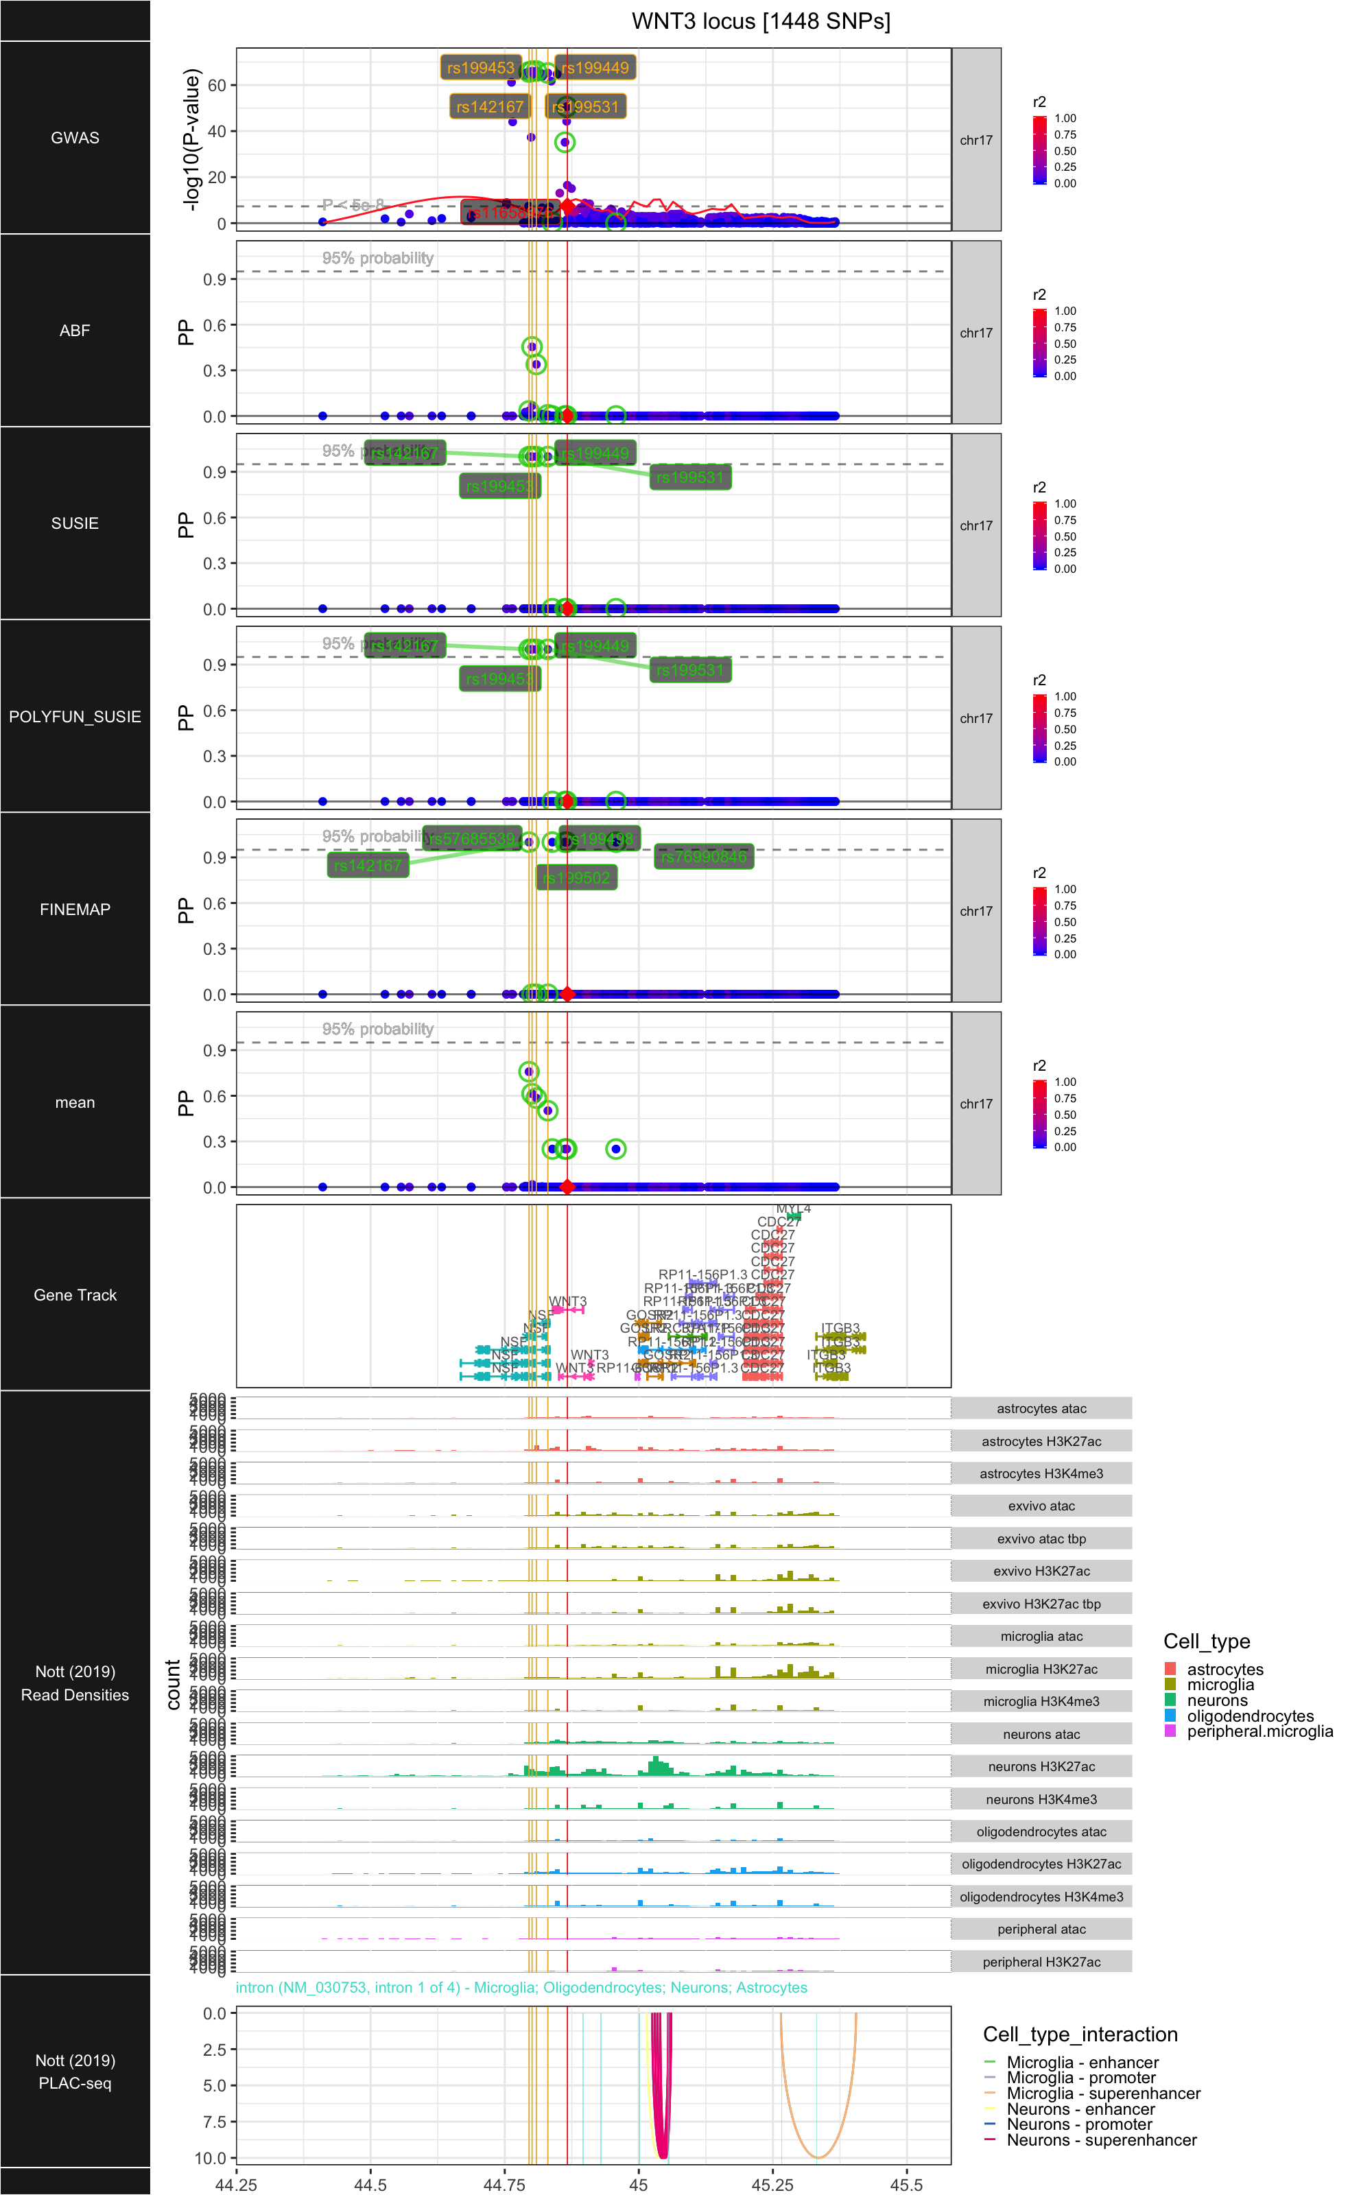Click the red lead SNP diamond in mean panel
Image resolution: width=1372 pixels, height=2195 pixels.
567,1187
